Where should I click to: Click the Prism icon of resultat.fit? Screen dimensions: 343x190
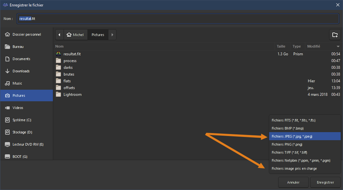coord(58,54)
